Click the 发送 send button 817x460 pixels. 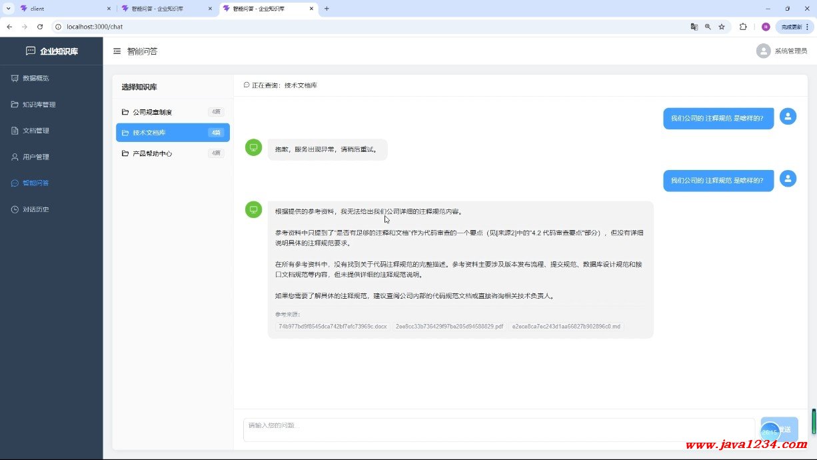(x=779, y=429)
